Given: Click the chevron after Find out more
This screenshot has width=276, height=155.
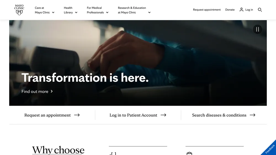Looking at the screenshot, I should click(x=52, y=91).
